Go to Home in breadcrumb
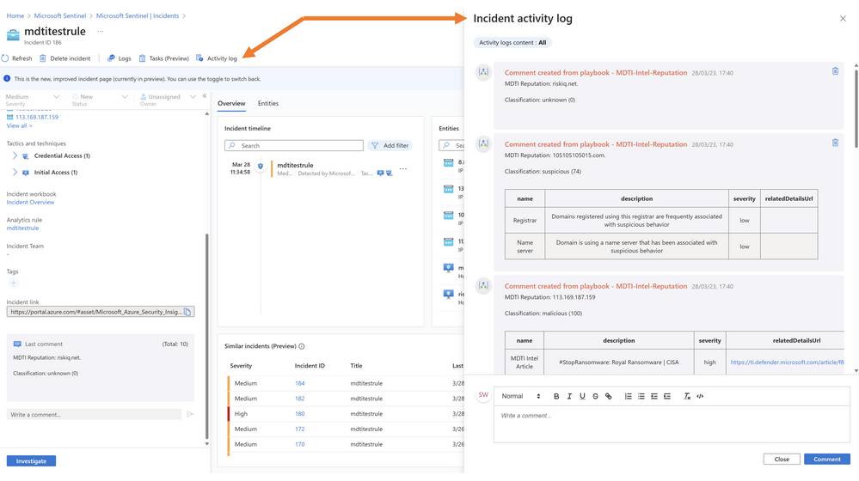 point(15,15)
